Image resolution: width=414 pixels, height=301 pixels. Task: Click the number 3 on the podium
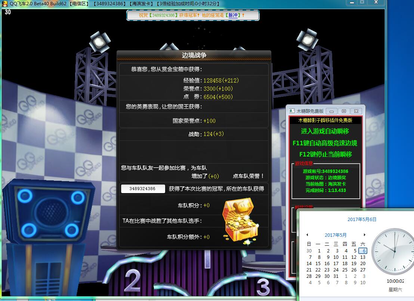(x=263, y=287)
